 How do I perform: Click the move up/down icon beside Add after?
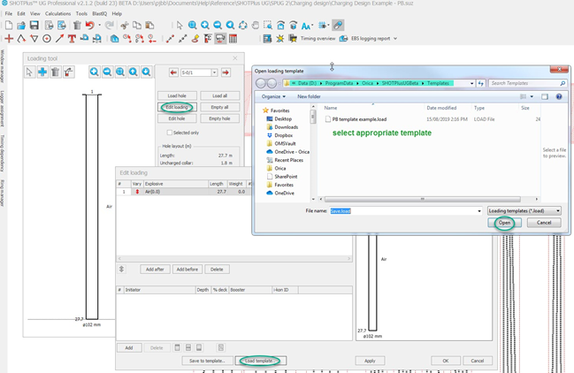121,270
